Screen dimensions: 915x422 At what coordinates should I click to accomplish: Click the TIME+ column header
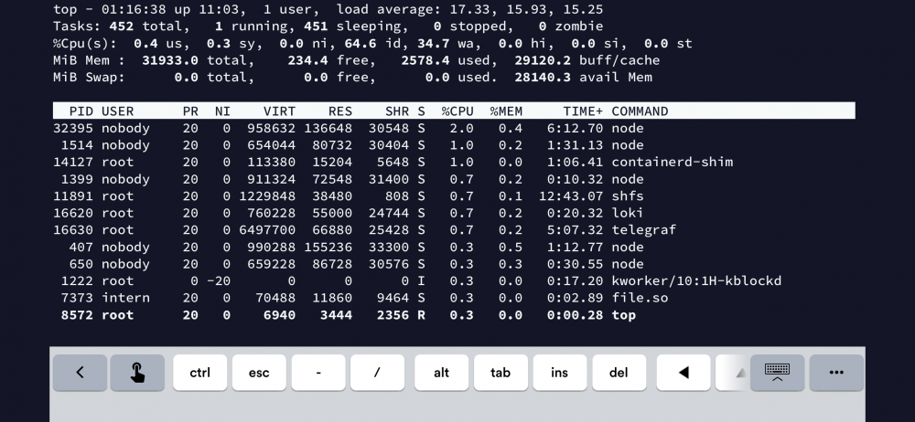click(583, 111)
